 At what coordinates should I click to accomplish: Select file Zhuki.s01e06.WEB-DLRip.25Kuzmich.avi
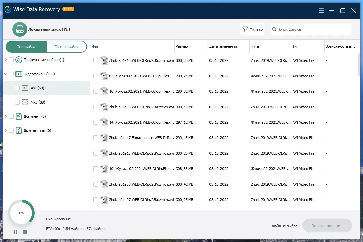(142, 107)
